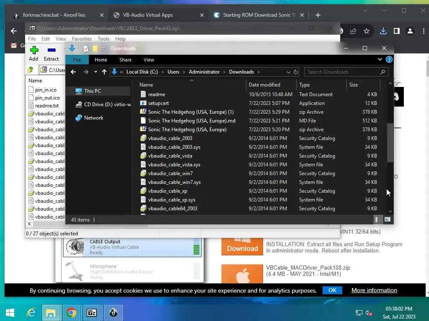Open 7-Zip from the taskbar
The width and height of the screenshot is (429, 321).
coord(92,313)
